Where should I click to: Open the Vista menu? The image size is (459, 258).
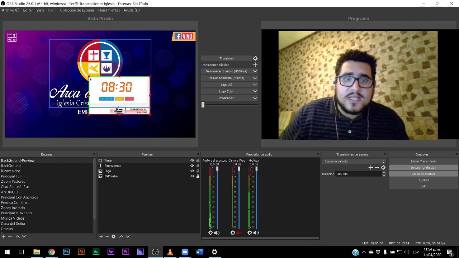pos(40,10)
